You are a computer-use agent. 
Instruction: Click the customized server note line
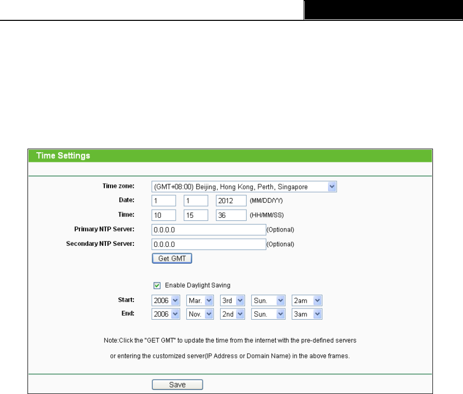click(230, 356)
